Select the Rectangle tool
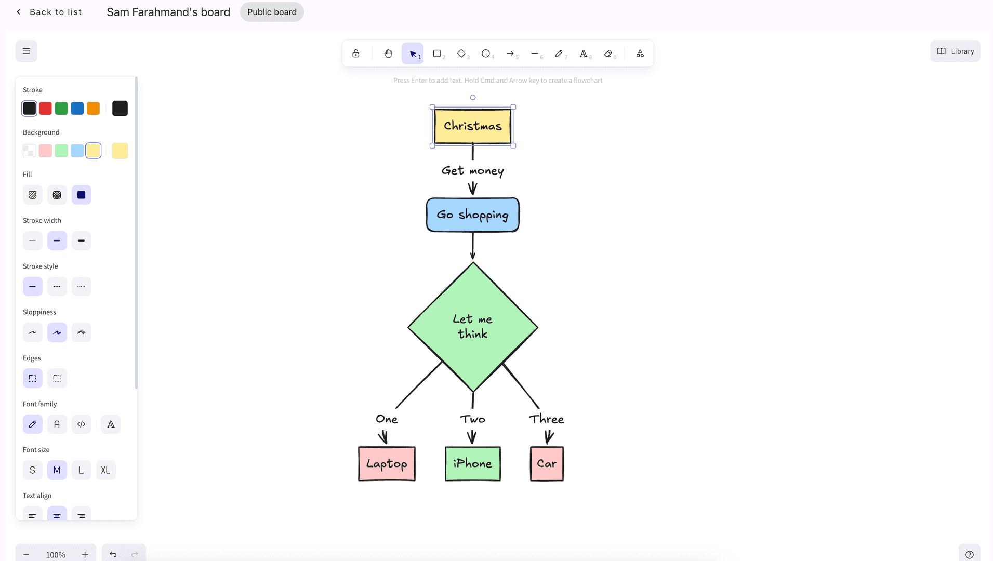 438,53
